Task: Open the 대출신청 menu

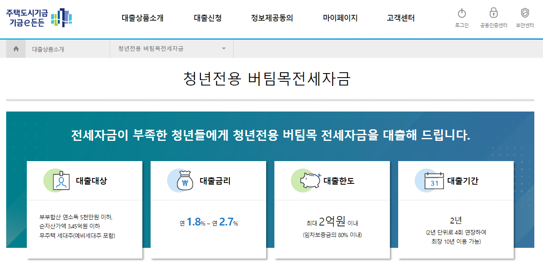Action: tap(208, 18)
